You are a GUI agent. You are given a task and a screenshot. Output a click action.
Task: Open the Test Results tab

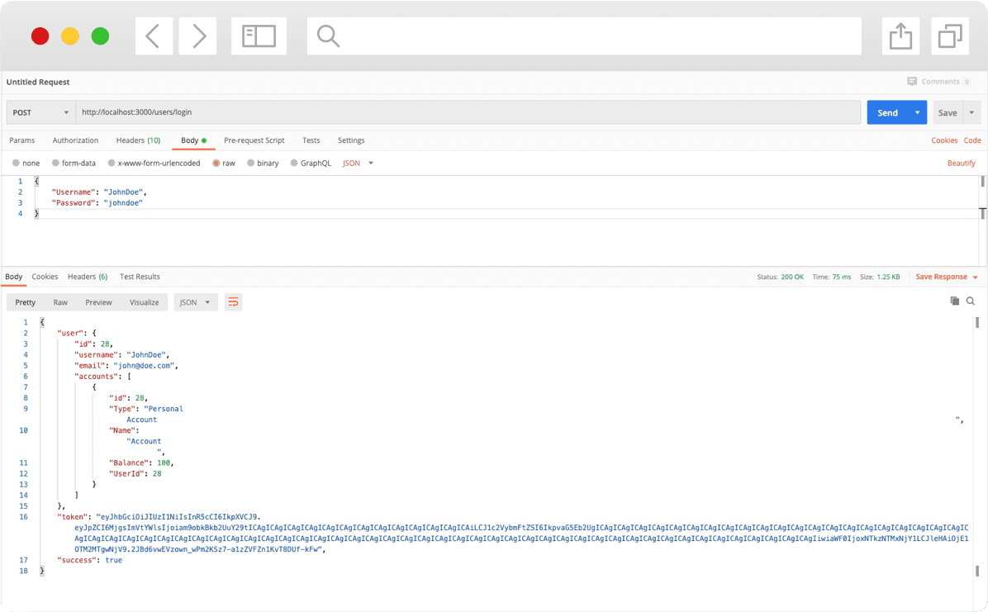pos(140,277)
